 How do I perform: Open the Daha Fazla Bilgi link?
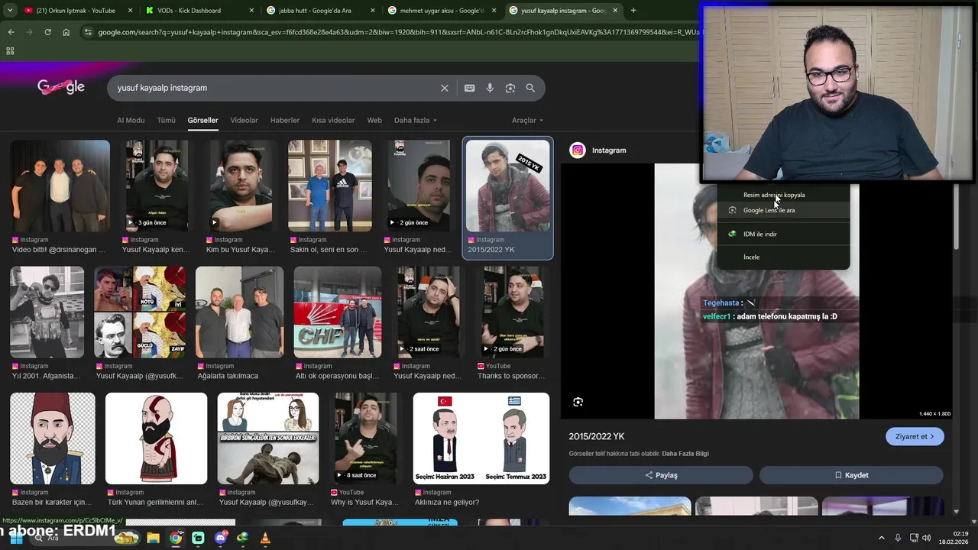point(685,454)
